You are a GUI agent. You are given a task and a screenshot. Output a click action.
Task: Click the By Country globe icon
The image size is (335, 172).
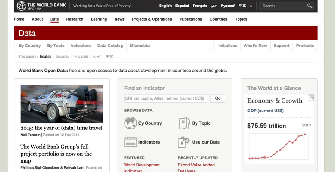[130, 123]
